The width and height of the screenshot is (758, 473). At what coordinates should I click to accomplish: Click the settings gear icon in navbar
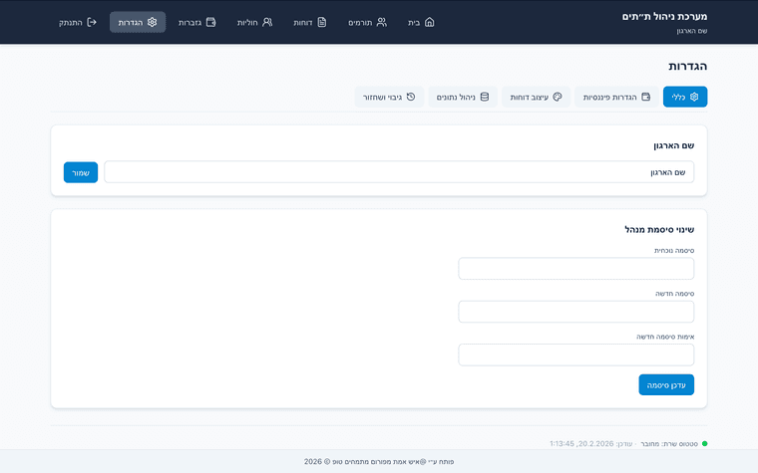pyautogui.click(x=152, y=22)
